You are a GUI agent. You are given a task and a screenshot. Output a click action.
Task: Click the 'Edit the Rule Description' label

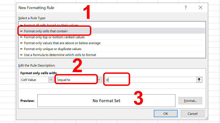pos(37,65)
